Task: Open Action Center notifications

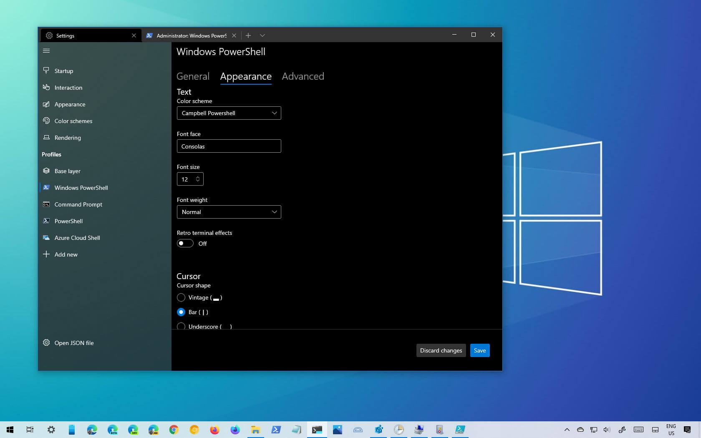Action: click(x=687, y=430)
